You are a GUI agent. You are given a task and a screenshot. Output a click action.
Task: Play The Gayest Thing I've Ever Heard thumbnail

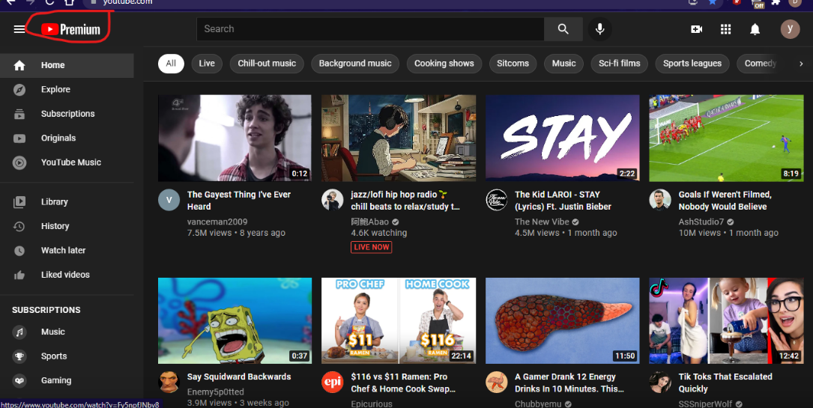tap(235, 138)
